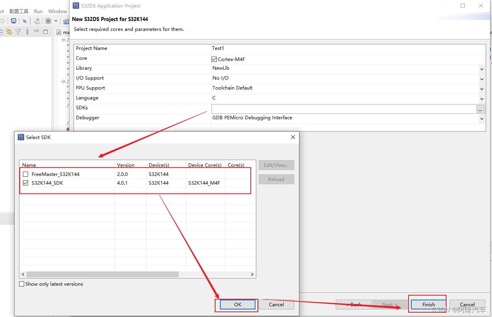Screen dimensions: 492x317
Task: Check the FreeMaster_S32K144 checkbox
Action: (26, 174)
